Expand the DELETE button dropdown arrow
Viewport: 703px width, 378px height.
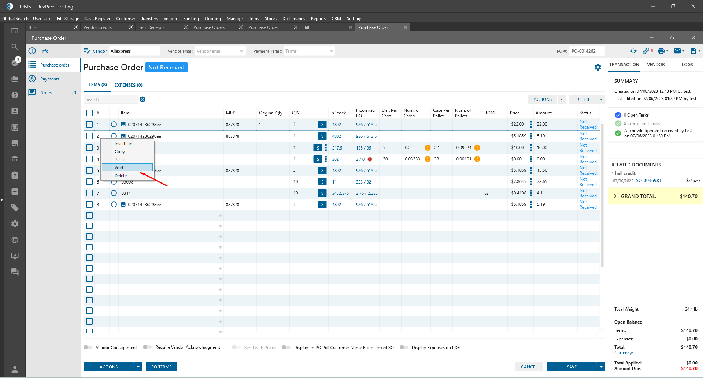[x=601, y=99]
